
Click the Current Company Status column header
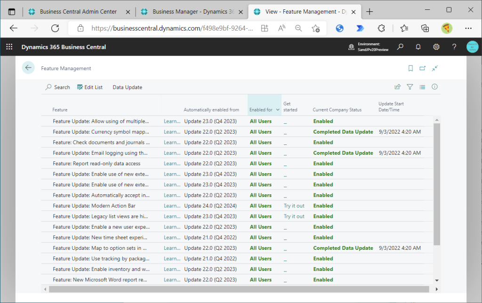(337, 110)
